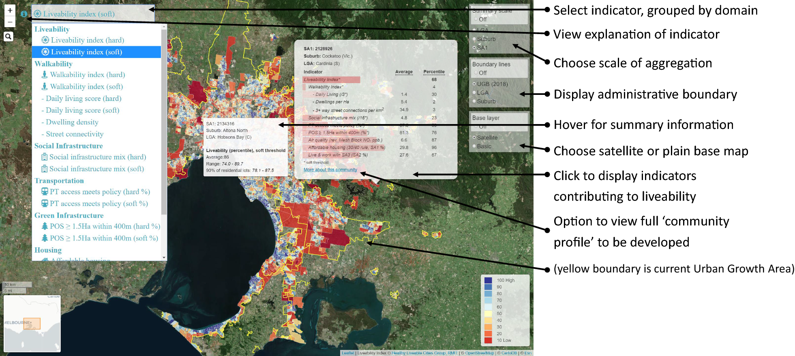Click the Social infrastructure mix (/16*) row
This screenshot has width=795, height=356.
click(374, 118)
